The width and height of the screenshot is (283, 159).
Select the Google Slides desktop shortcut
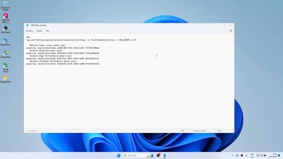coord(6,79)
